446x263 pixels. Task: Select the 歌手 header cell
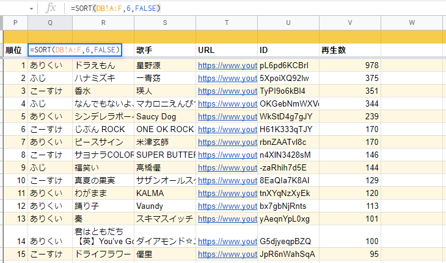coord(165,50)
